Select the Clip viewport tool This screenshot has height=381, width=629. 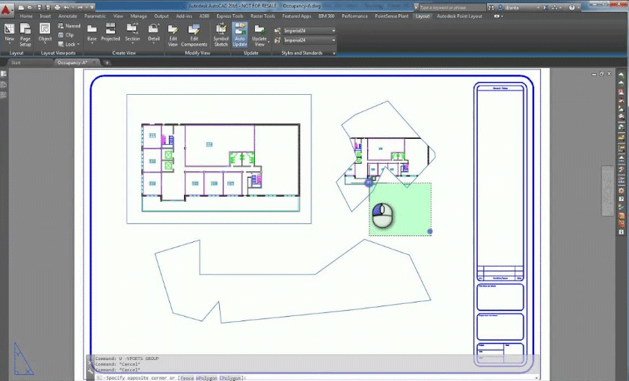(66, 35)
